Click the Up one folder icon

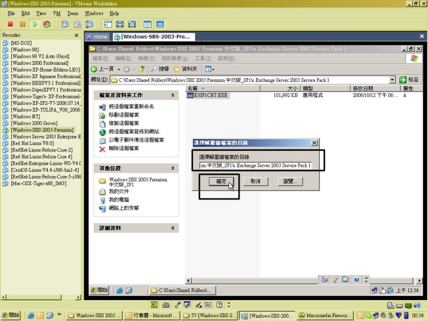[142, 69]
